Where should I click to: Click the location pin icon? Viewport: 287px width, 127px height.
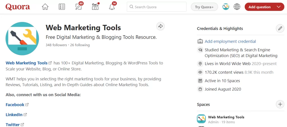click(200, 64)
